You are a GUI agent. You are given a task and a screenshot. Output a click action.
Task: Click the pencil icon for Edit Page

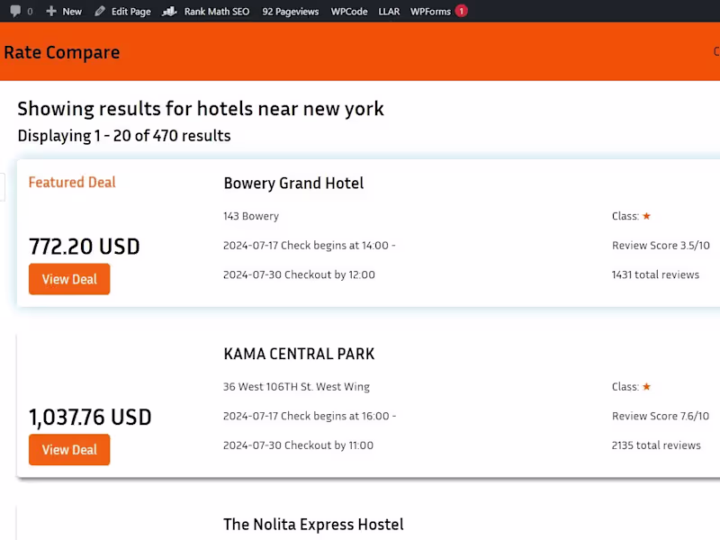pos(100,12)
